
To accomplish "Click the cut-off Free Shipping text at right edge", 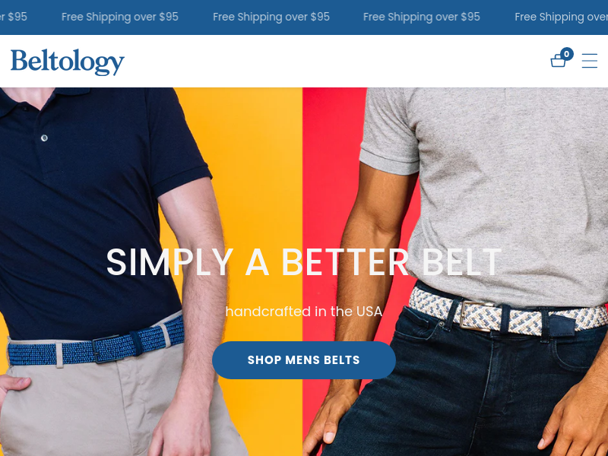I will click(561, 17).
